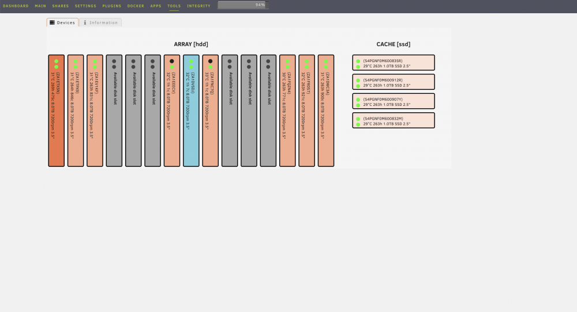
Task: Select cache SSD S4PGNF0M600912R
Action: 394,82
